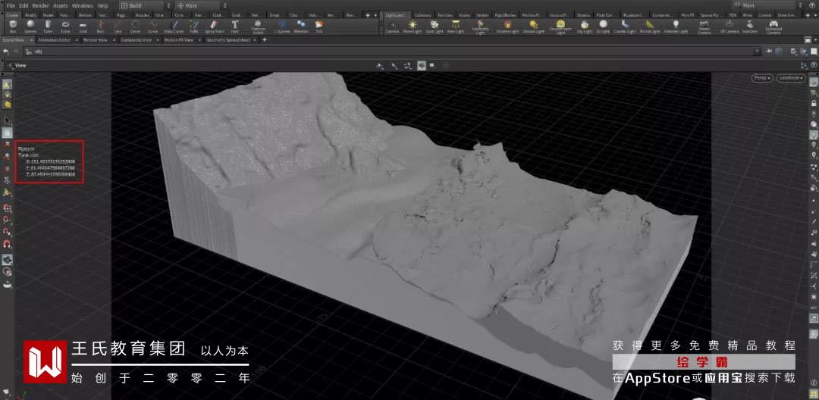
Task: Toggle the snapping magnet in left toolbar
Action: 8,245
